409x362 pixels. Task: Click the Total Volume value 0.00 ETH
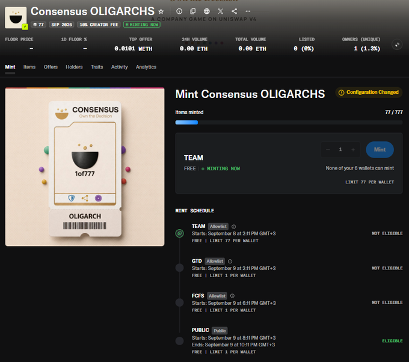[x=252, y=49]
